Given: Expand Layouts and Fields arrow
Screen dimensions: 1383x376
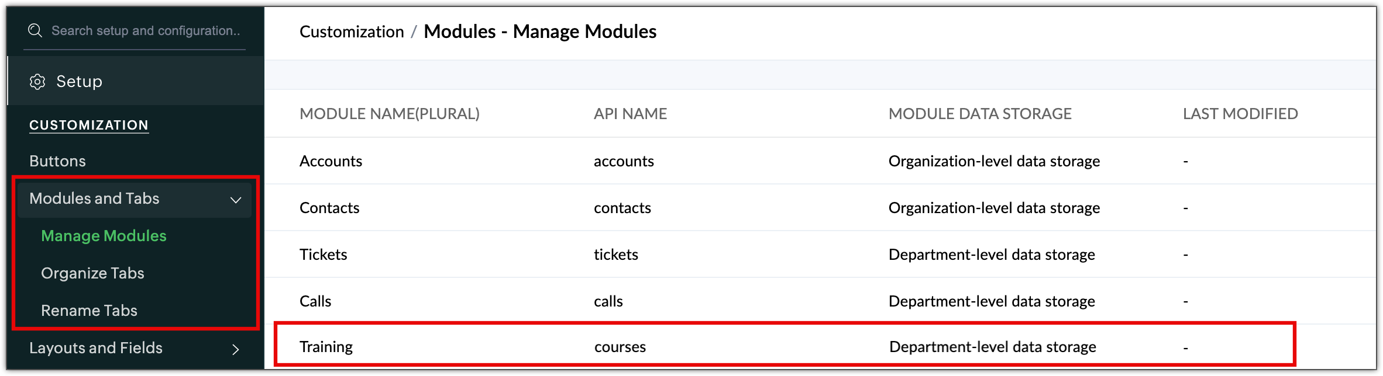Looking at the screenshot, I should 236,349.
